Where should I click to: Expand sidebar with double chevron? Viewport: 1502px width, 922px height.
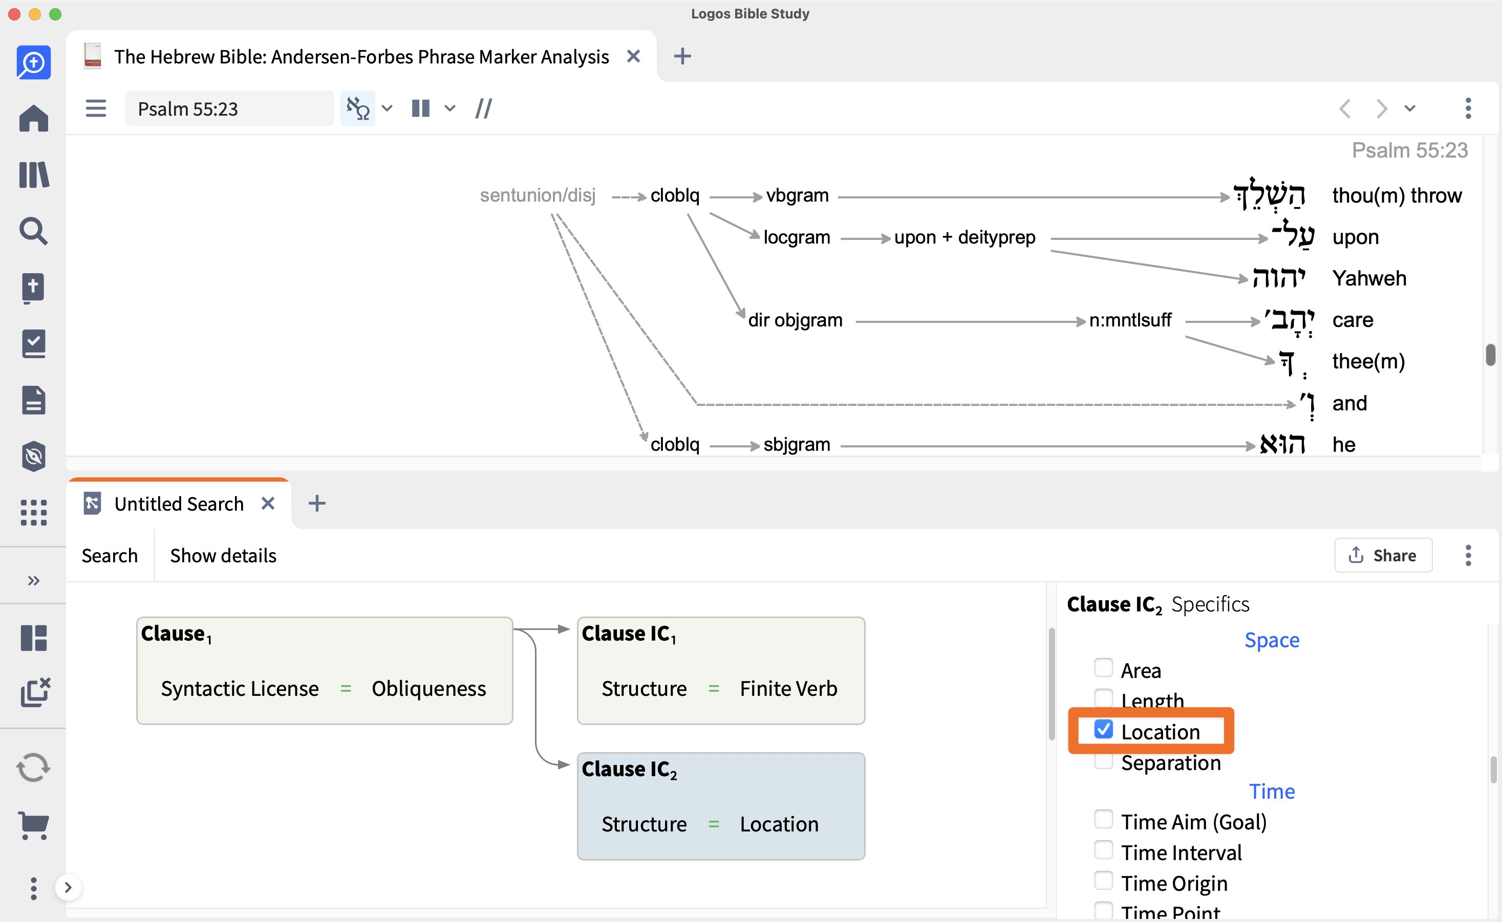click(x=34, y=580)
